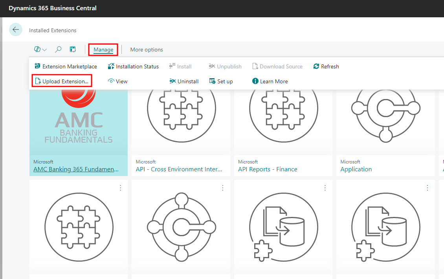444x279 pixels.
Task: Open the Manage menu tab
Action: 103,50
